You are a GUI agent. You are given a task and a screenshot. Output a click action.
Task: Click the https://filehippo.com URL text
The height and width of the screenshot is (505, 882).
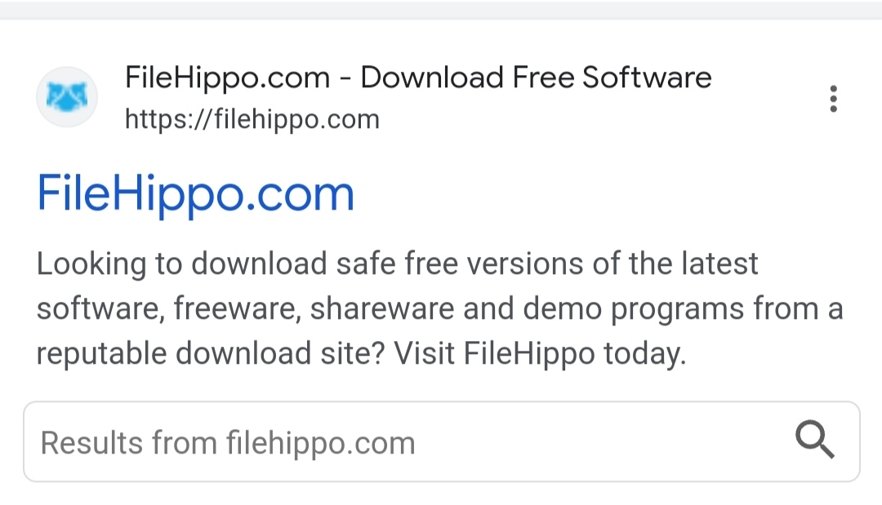click(x=252, y=120)
